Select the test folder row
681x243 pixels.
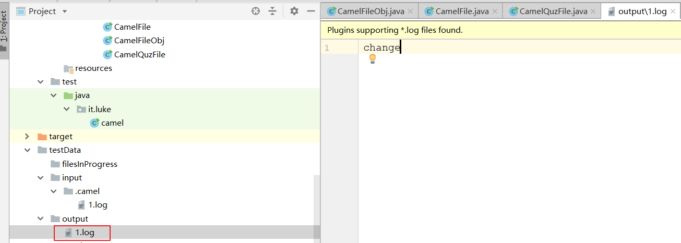pyautogui.click(x=164, y=82)
